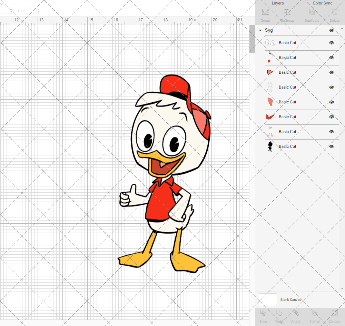Hide the yellow beak and feet layer

coord(332,131)
